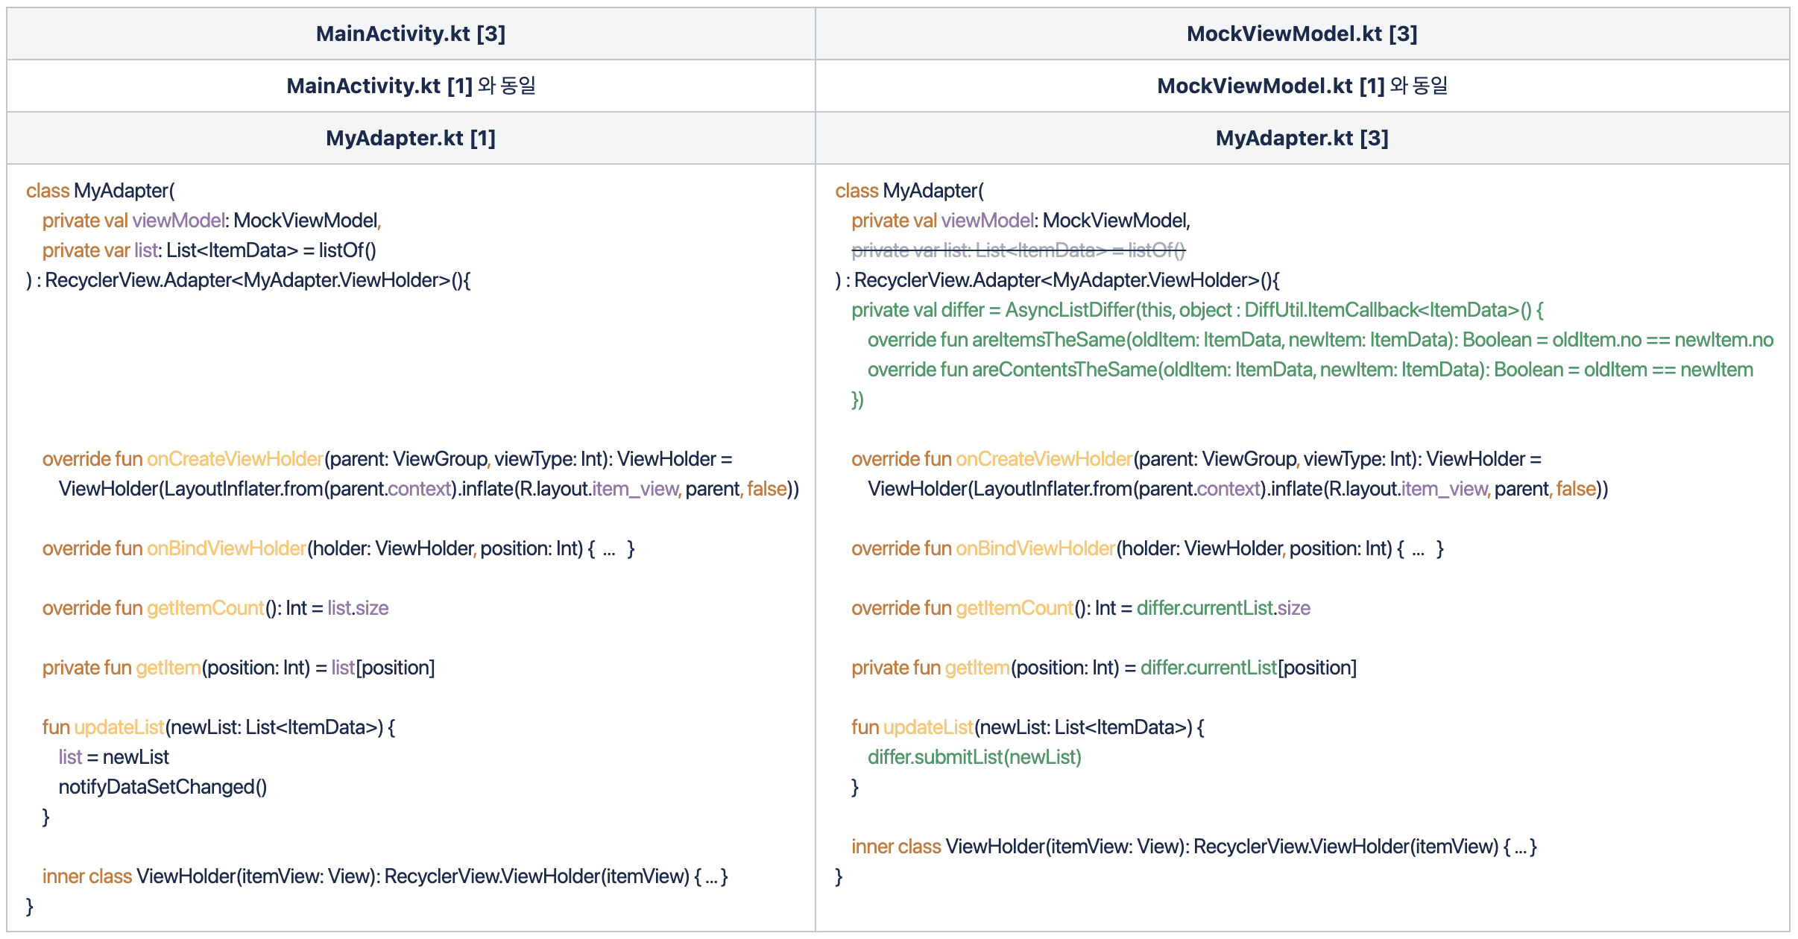Click the areContentsTheSame override line
1798x939 pixels.
click(1310, 370)
